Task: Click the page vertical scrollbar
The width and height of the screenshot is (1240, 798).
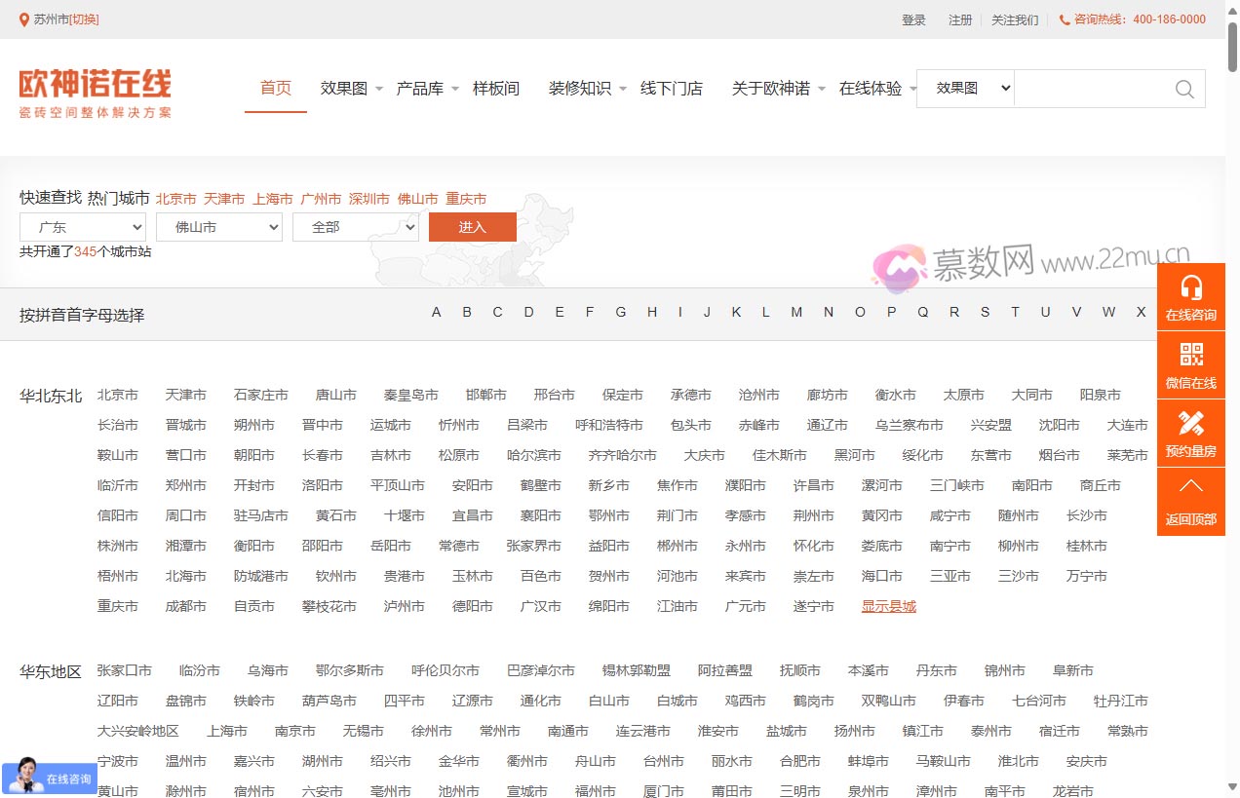Action: pos(1232,390)
